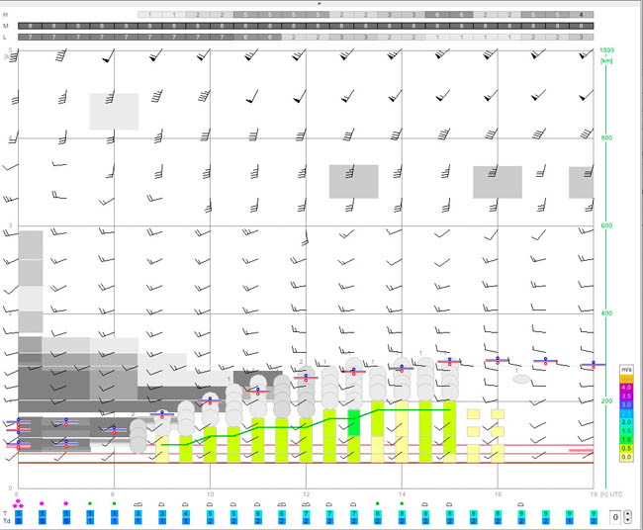
Task: Select the M medium cloud row label
Action: click(x=5, y=26)
